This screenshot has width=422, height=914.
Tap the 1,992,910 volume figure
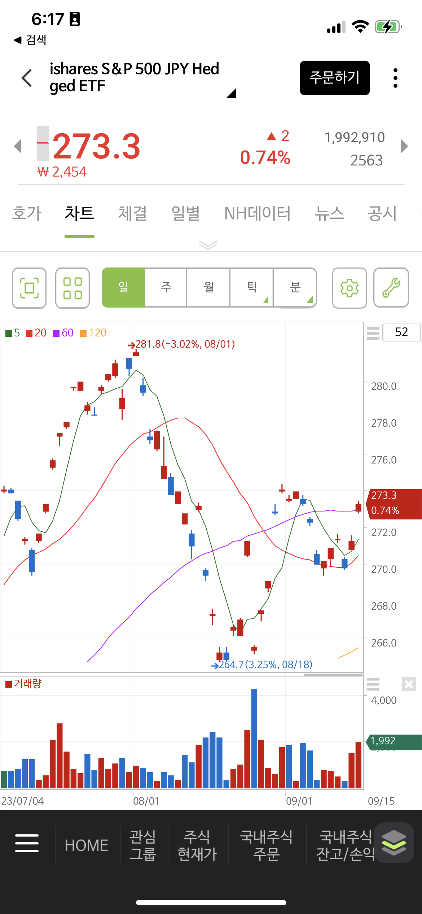point(355,138)
